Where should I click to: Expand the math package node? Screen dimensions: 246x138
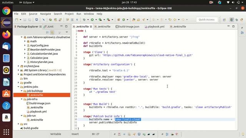[25, 41]
